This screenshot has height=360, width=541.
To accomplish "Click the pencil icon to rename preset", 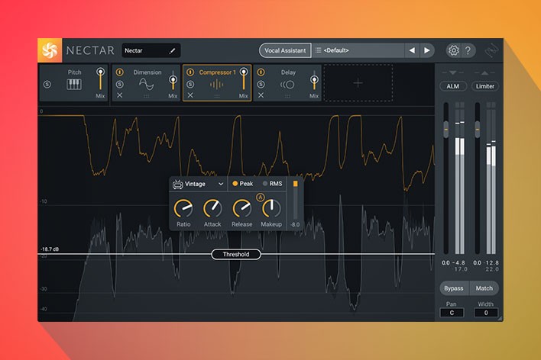I will pyautogui.click(x=172, y=51).
